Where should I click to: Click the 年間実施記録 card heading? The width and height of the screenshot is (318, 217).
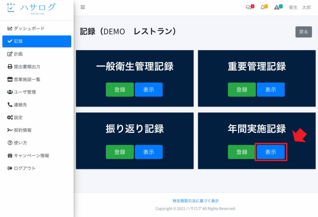coord(257,129)
